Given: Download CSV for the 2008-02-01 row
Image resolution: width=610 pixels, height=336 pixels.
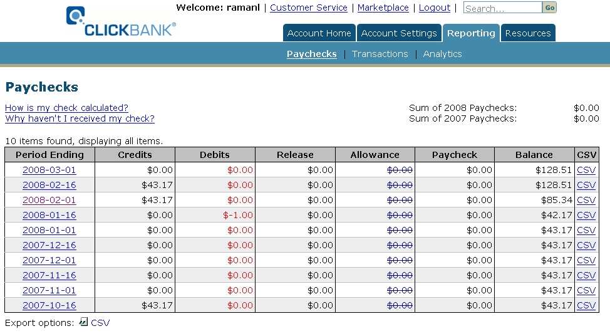Looking at the screenshot, I should [586, 200].
